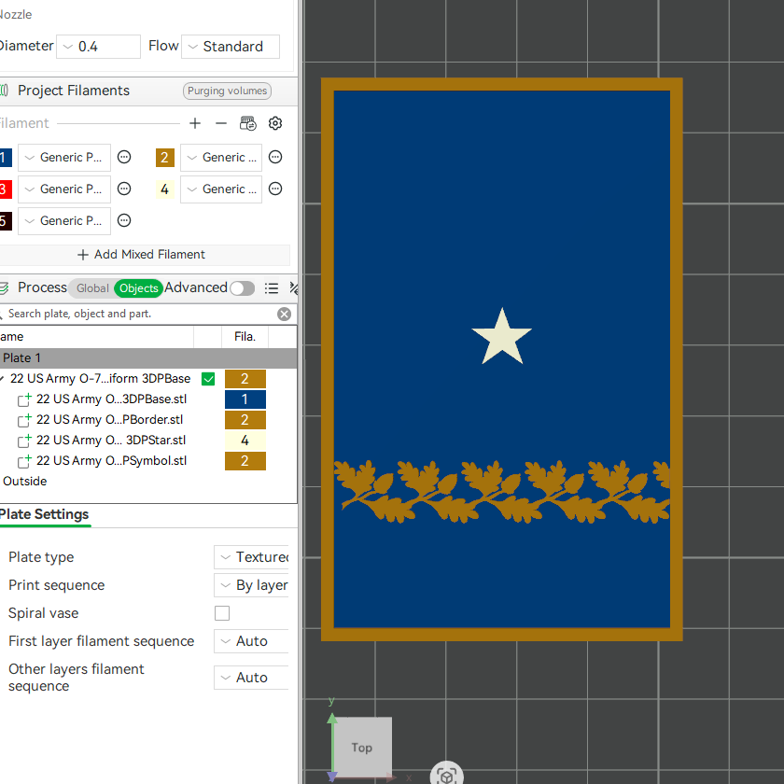Open filament 5 Generic preset dropdown
The image size is (784, 784).
64,221
